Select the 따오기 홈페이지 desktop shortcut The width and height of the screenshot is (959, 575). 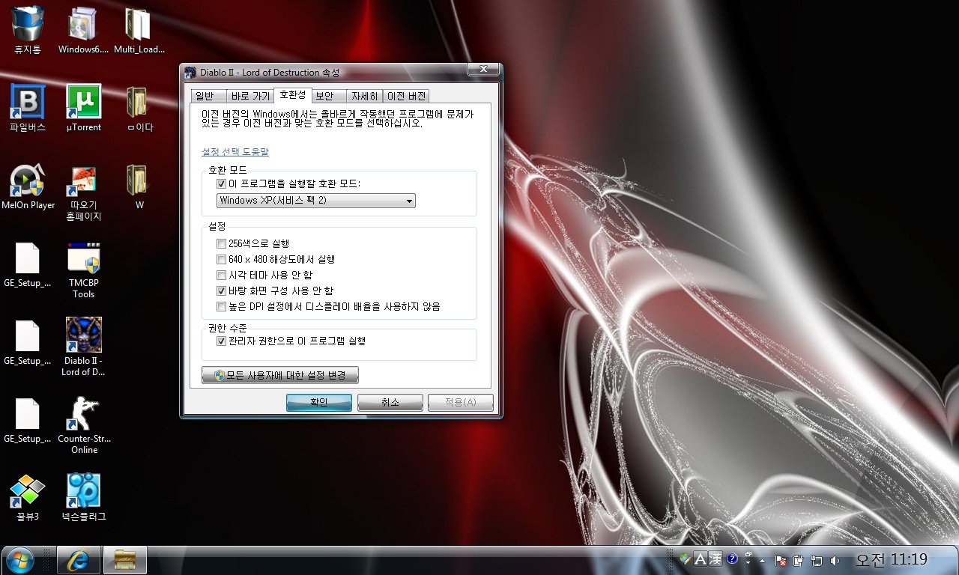coord(83,192)
